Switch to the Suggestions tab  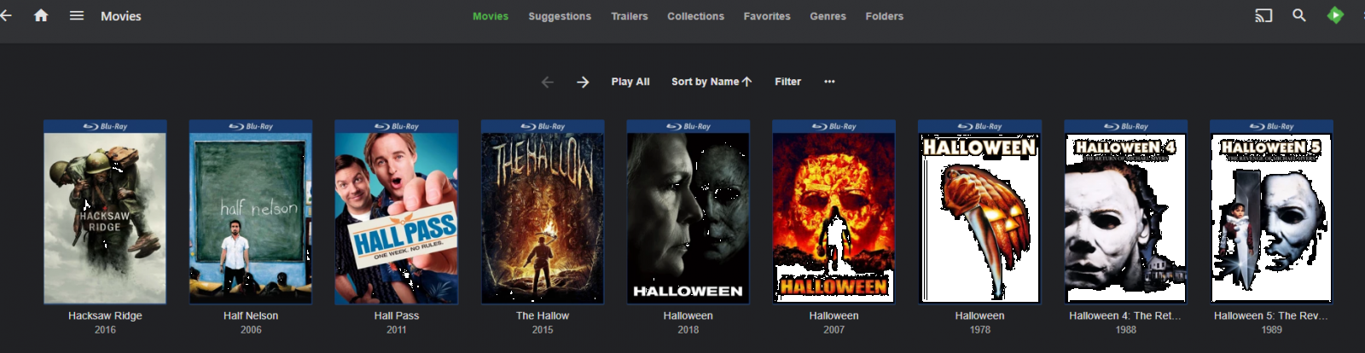560,16
